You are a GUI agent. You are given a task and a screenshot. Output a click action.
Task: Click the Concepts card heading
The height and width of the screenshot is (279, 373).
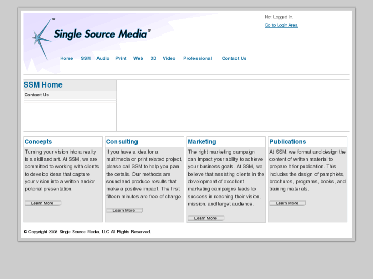[x=38, y=141]
